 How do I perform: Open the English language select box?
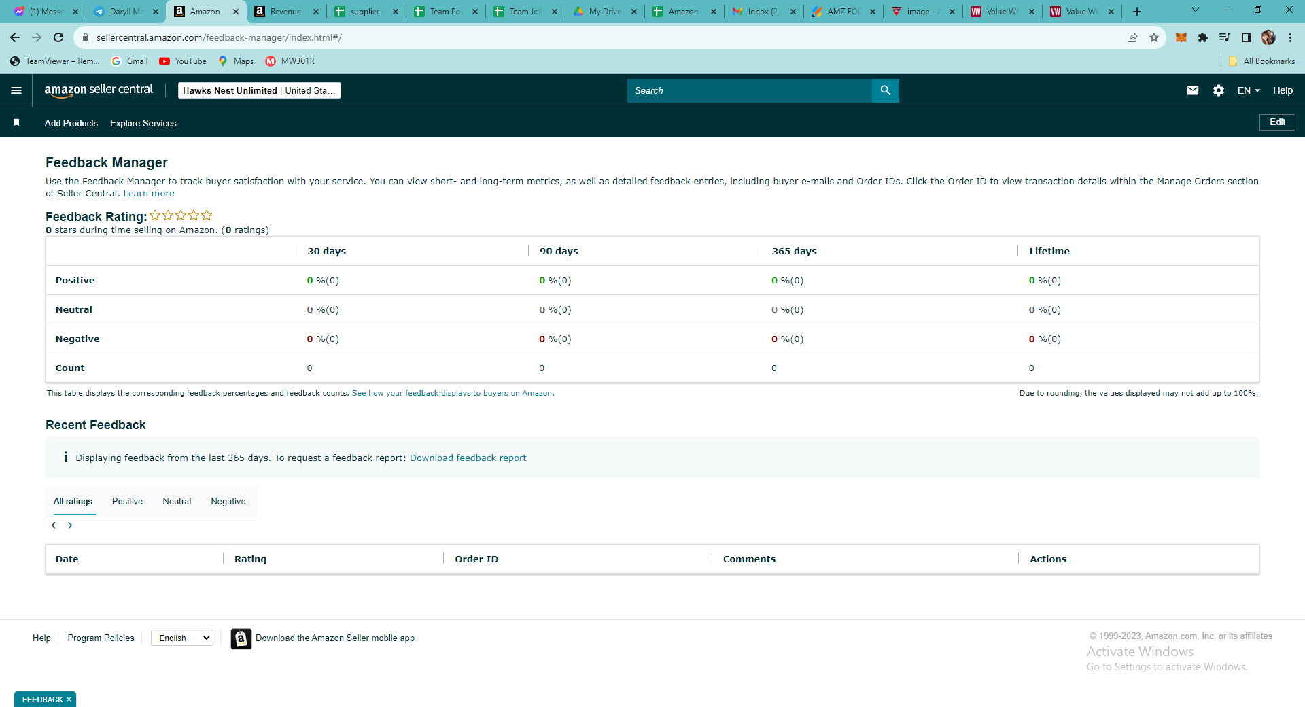(182, 638)
